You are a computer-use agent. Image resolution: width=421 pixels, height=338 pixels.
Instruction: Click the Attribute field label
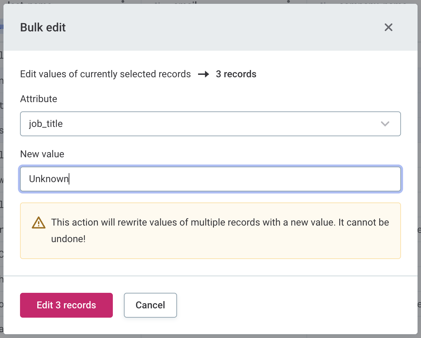point(39,99)
